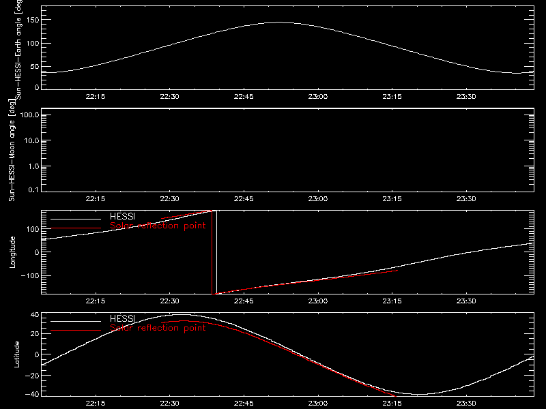Click the 0 tick on the Latitude axis
Screen dimensions: 546x409
pyautogui.click(x=37, y=354)
